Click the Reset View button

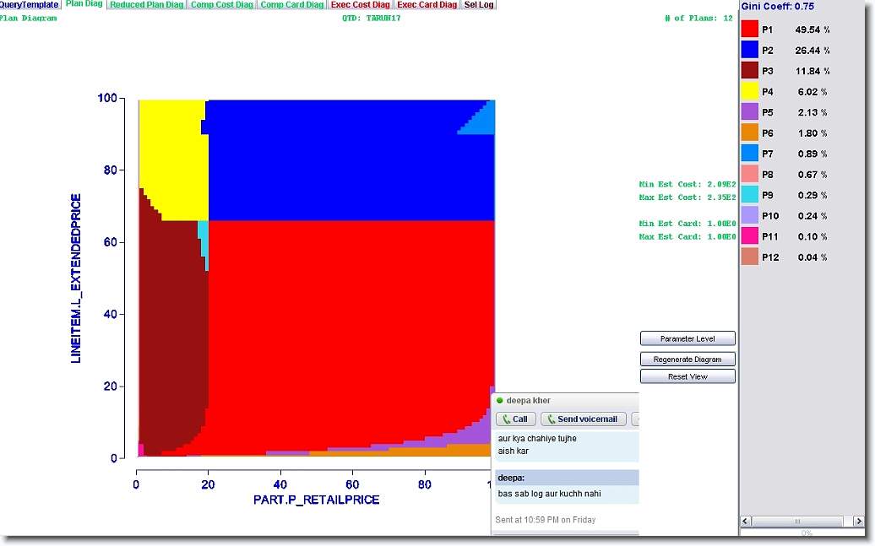[x=687, y=376]
